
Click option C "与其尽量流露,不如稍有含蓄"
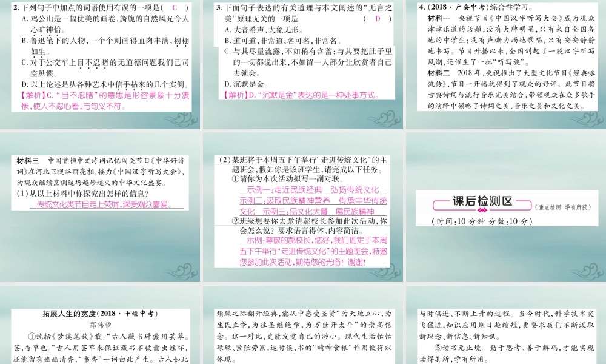[x=308, y=62]
